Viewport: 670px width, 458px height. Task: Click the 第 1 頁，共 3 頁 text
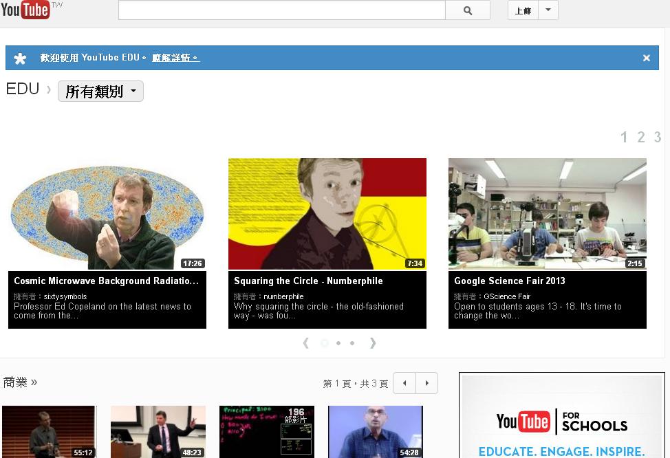(x=356, y=384)
